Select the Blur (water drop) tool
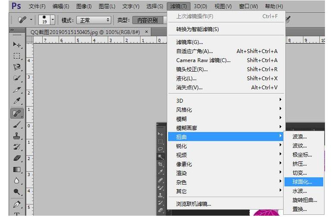 coord(17,181)
